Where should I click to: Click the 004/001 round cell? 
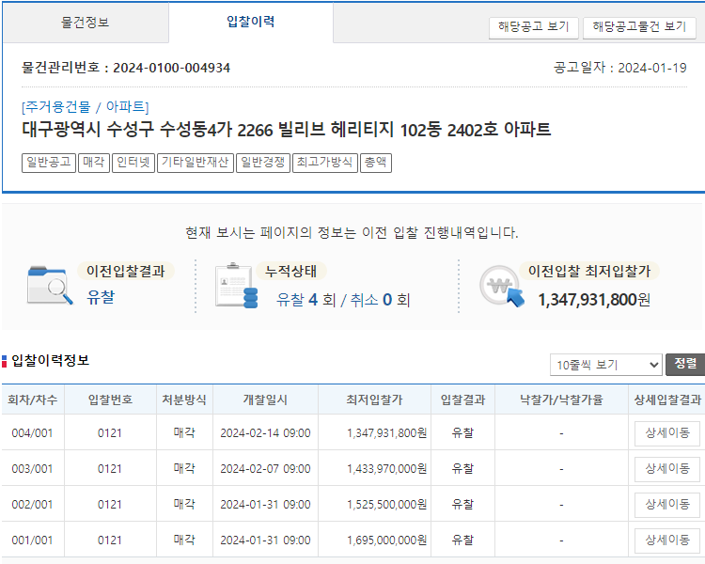(32, 433)
